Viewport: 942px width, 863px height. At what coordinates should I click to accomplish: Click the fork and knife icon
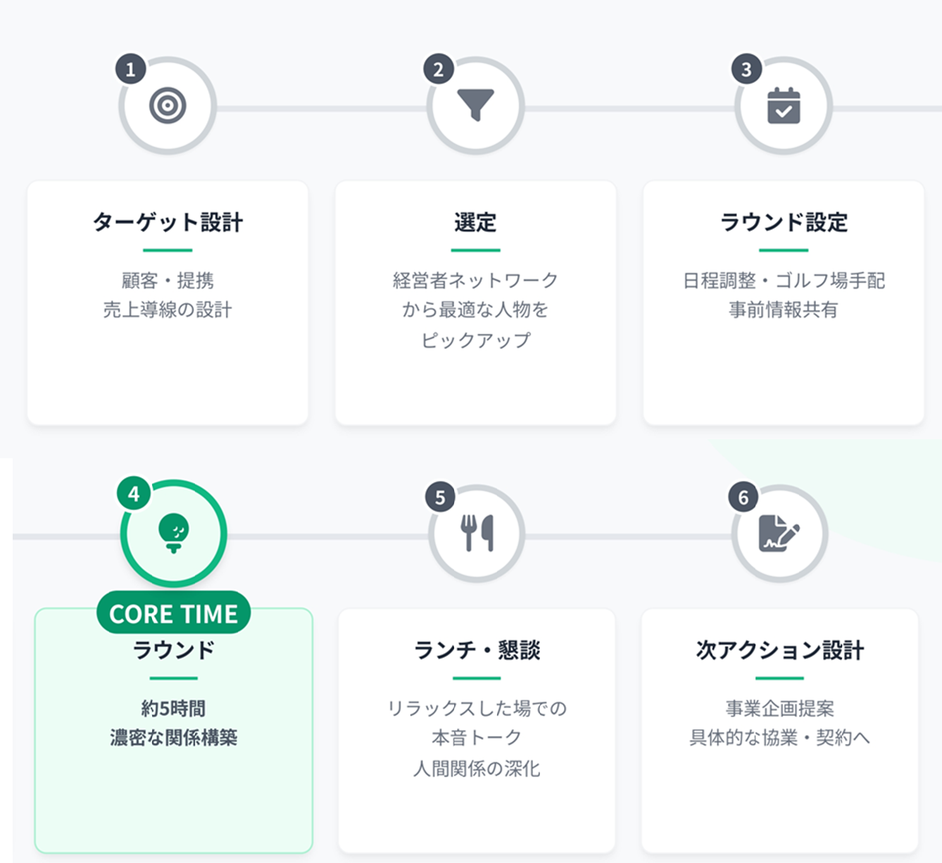point(477,533)
